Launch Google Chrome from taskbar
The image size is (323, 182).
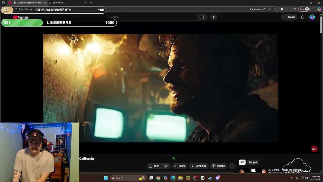[x=158, y=178]
